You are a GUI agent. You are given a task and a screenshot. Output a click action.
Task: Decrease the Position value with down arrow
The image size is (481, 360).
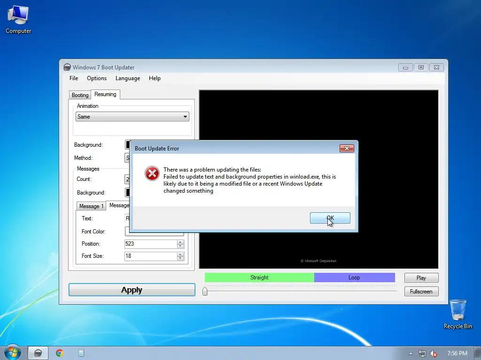(180, 246)
